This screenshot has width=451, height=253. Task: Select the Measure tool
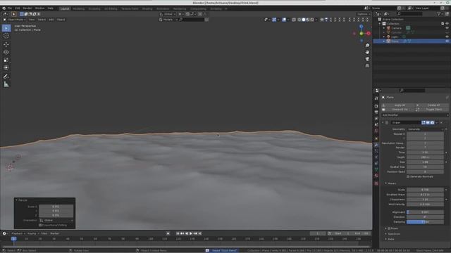(6, 84)
